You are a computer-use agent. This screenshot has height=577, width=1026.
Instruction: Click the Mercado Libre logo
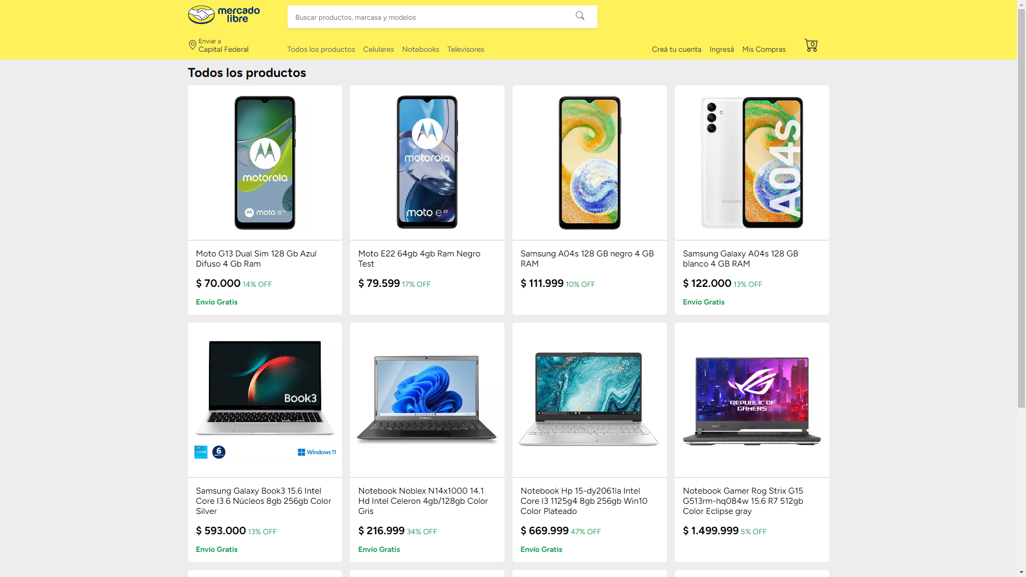(x=224, y=15)
